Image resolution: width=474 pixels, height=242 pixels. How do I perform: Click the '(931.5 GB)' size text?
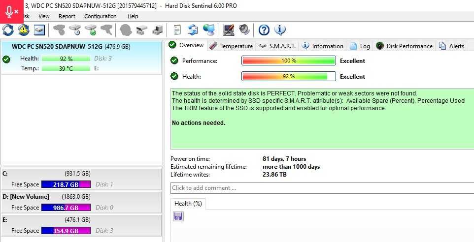pyautogui.click(x=77, y=174)
